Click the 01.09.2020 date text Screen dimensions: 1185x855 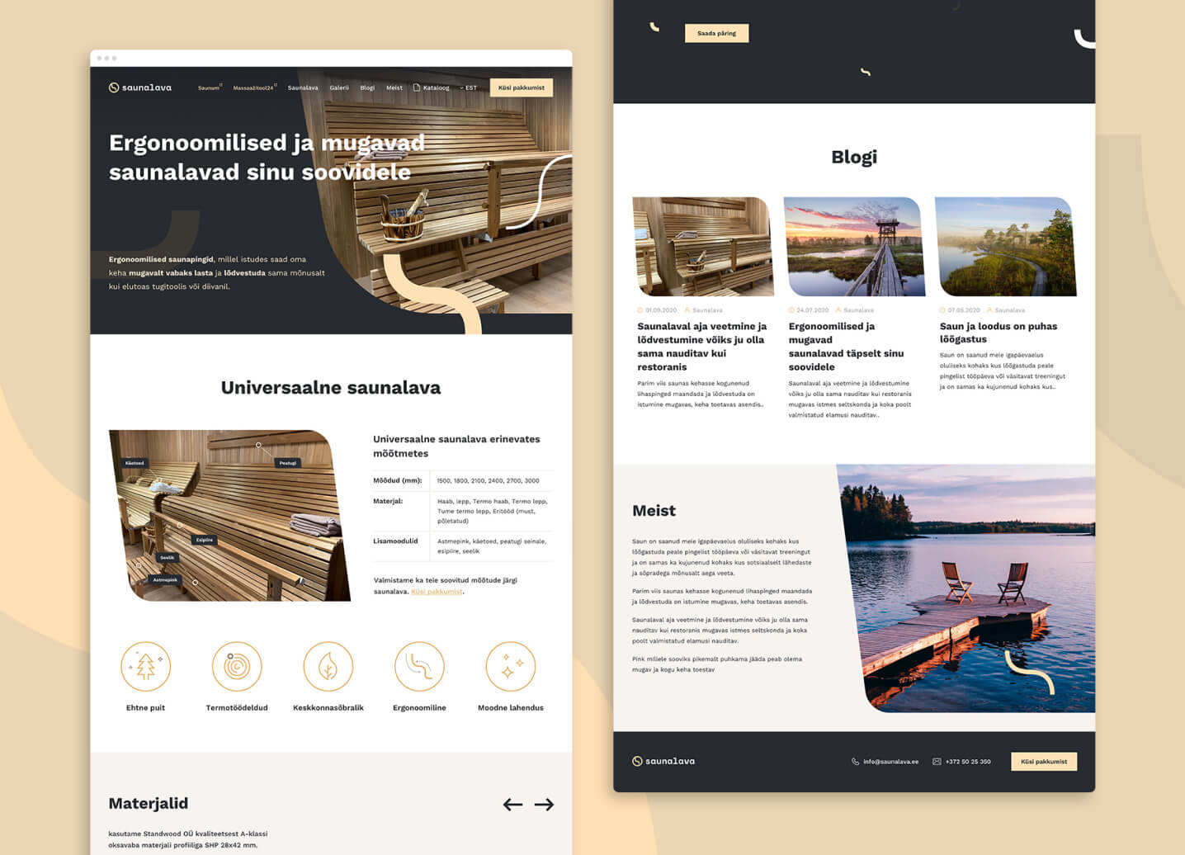point(661,310)
